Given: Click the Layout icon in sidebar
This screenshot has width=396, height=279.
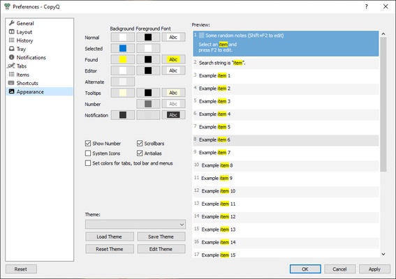Looking at the screenshot, I should pyautogui.click(x=12, y=32).
